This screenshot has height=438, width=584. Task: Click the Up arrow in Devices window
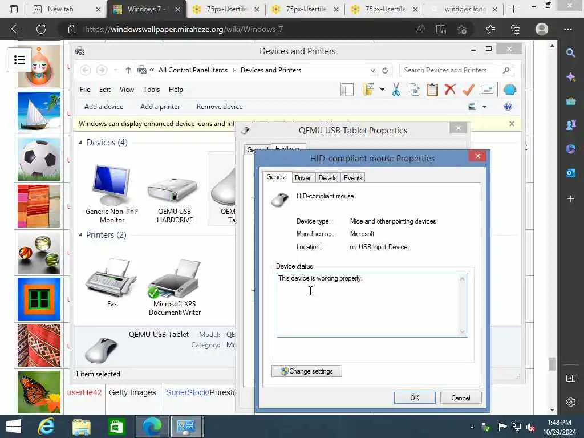[128, 70]
